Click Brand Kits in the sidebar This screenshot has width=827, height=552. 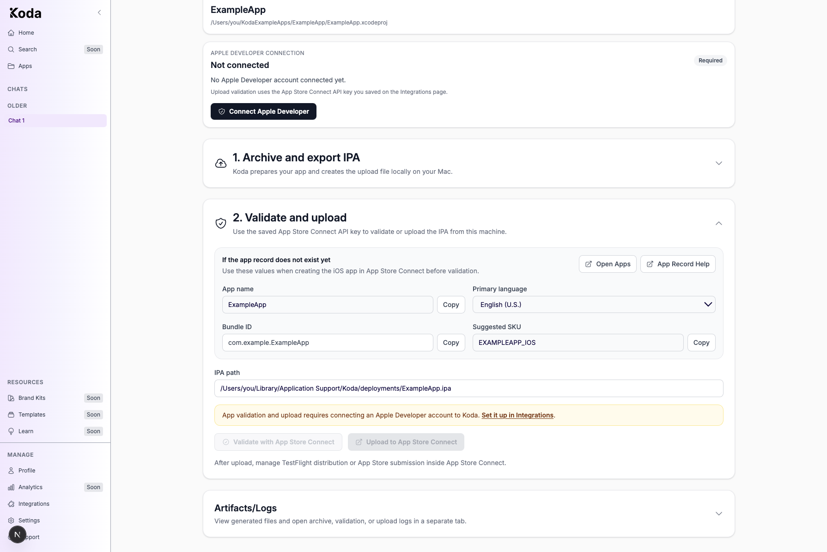click(x=55, y=398)
